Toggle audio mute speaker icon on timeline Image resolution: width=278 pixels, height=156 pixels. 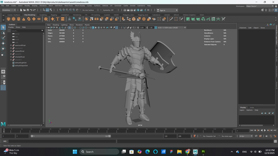(x=267, y=136)
